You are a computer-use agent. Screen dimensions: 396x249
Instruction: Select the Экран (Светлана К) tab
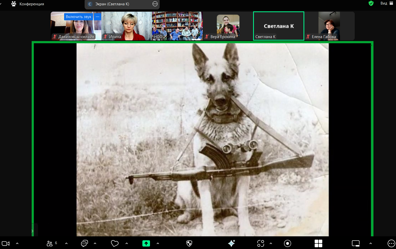[x=112, y=4]
